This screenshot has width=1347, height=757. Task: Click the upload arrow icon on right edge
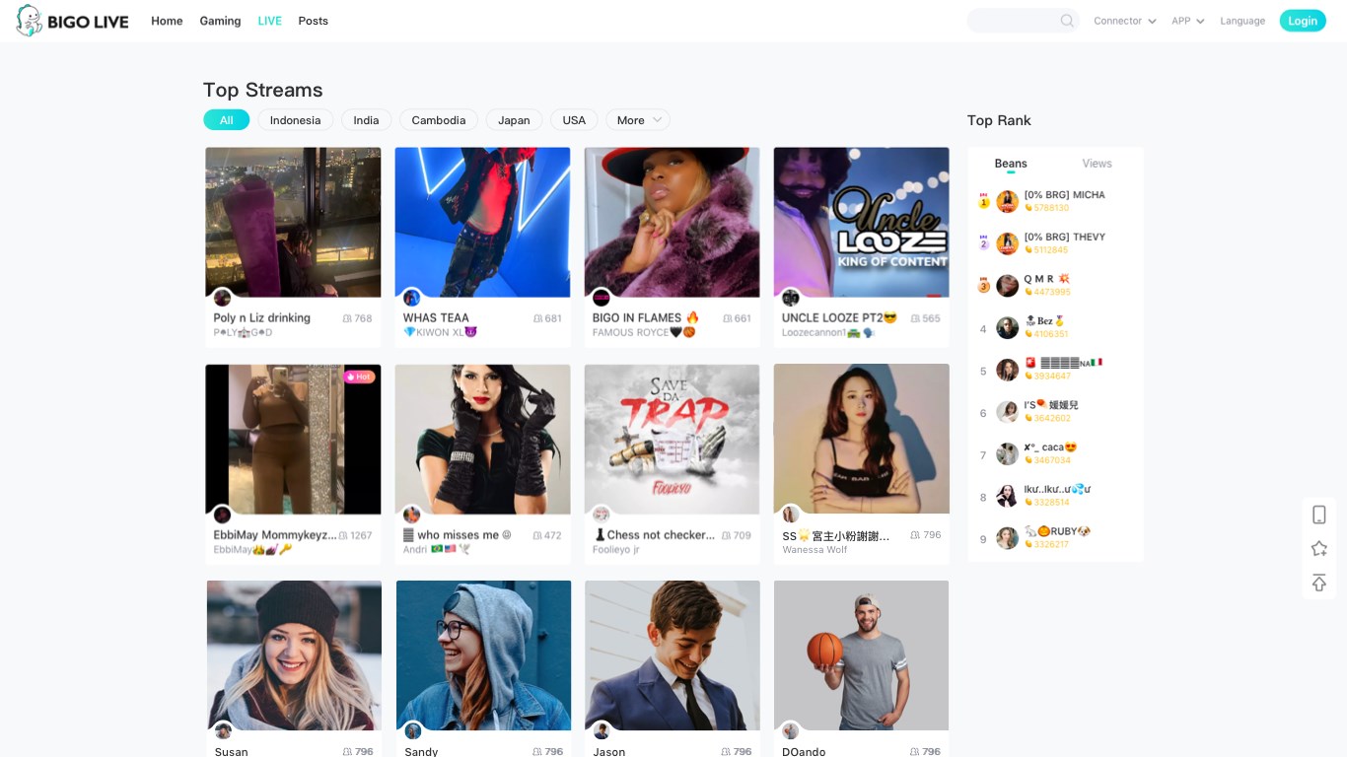coord(1319,583)
